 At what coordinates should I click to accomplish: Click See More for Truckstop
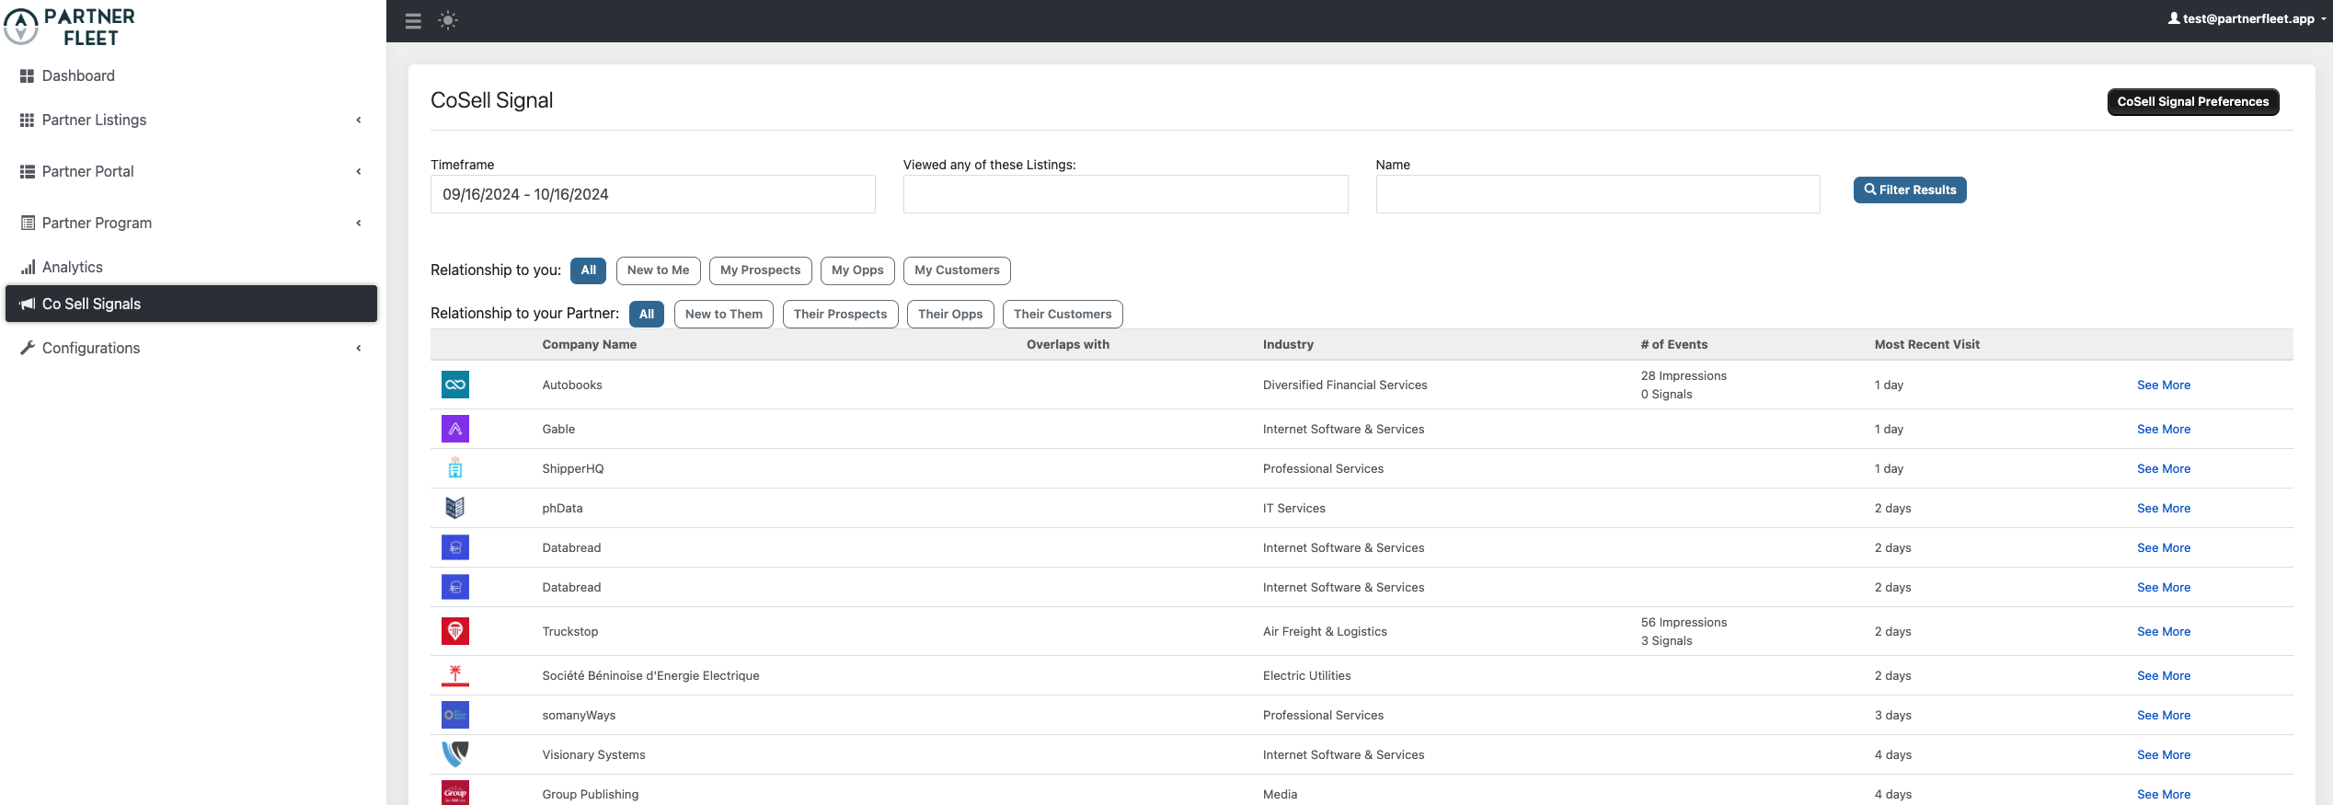tap(2164, 631)
